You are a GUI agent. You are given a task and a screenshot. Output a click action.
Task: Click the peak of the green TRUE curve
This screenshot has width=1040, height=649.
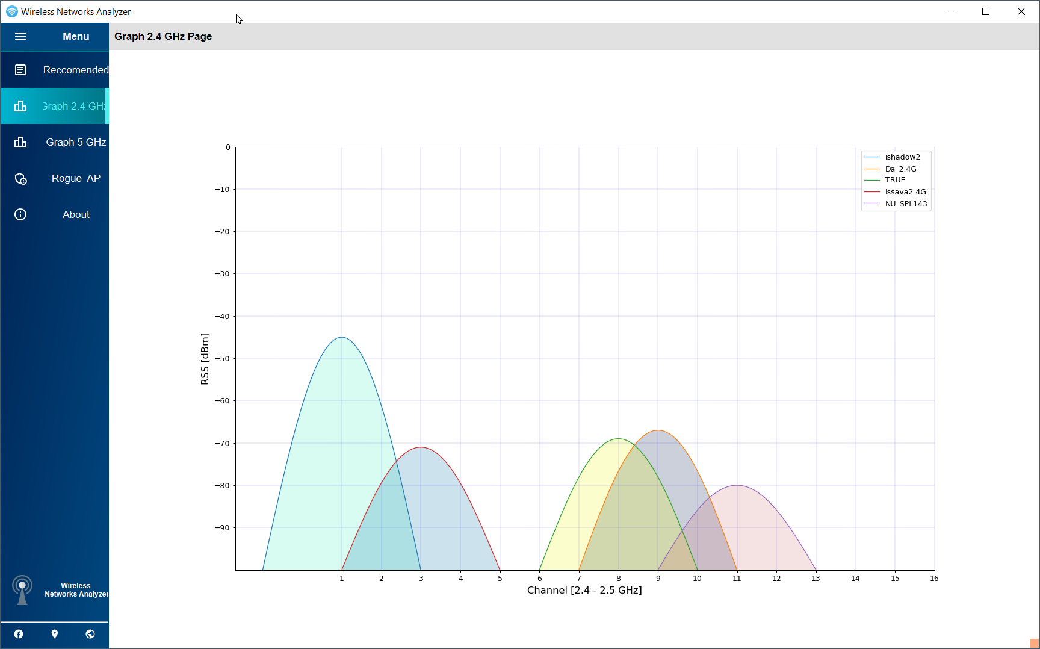pyautogui.click(x=619, y=439)
